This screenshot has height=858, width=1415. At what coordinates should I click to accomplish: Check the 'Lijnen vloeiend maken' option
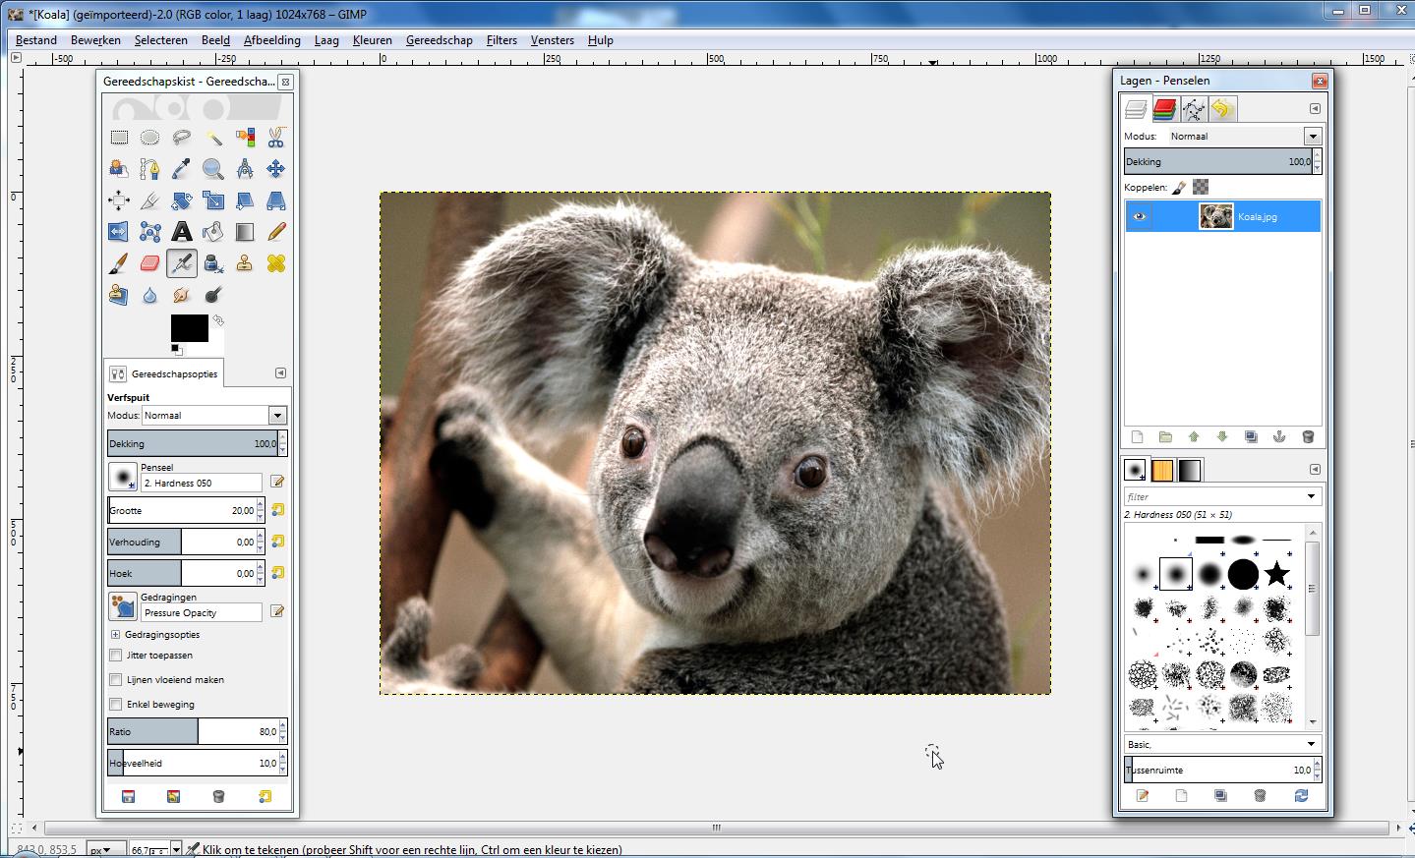pos(116,680)
